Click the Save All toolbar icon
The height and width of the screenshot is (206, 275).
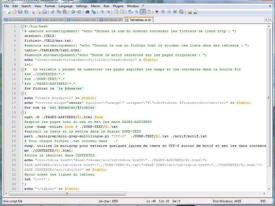click(x=26, y=12)
